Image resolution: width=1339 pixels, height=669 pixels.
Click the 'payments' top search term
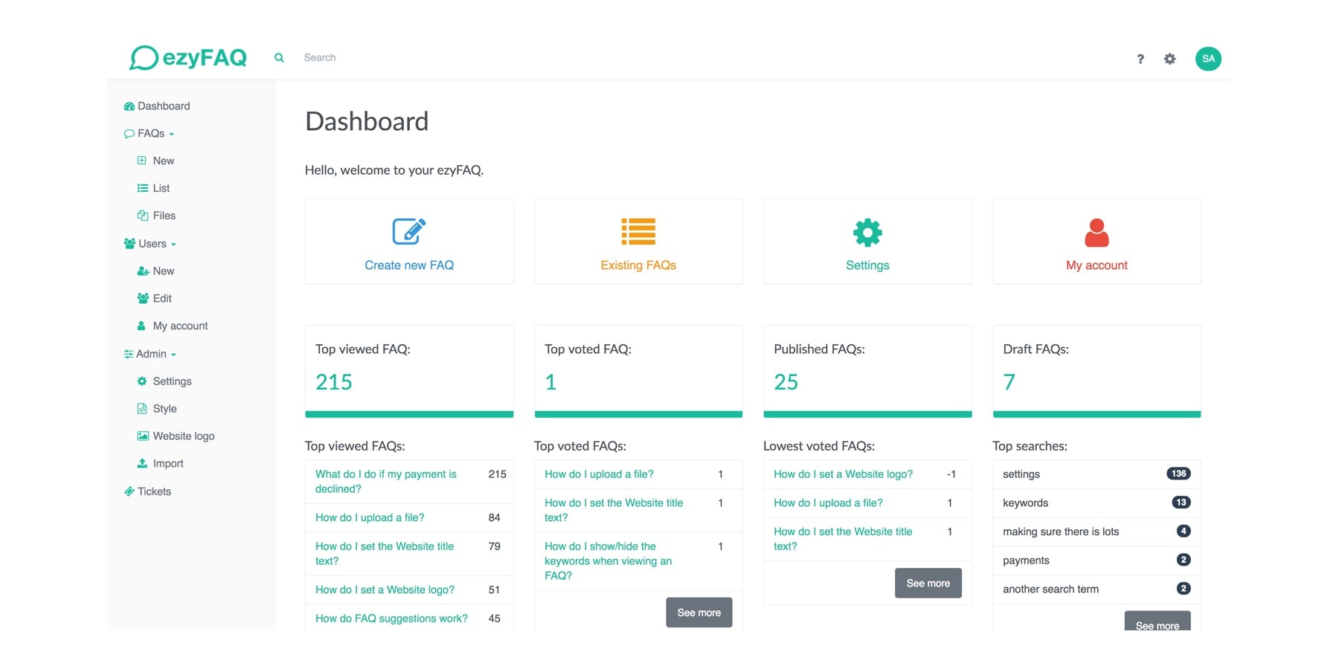1026,560
